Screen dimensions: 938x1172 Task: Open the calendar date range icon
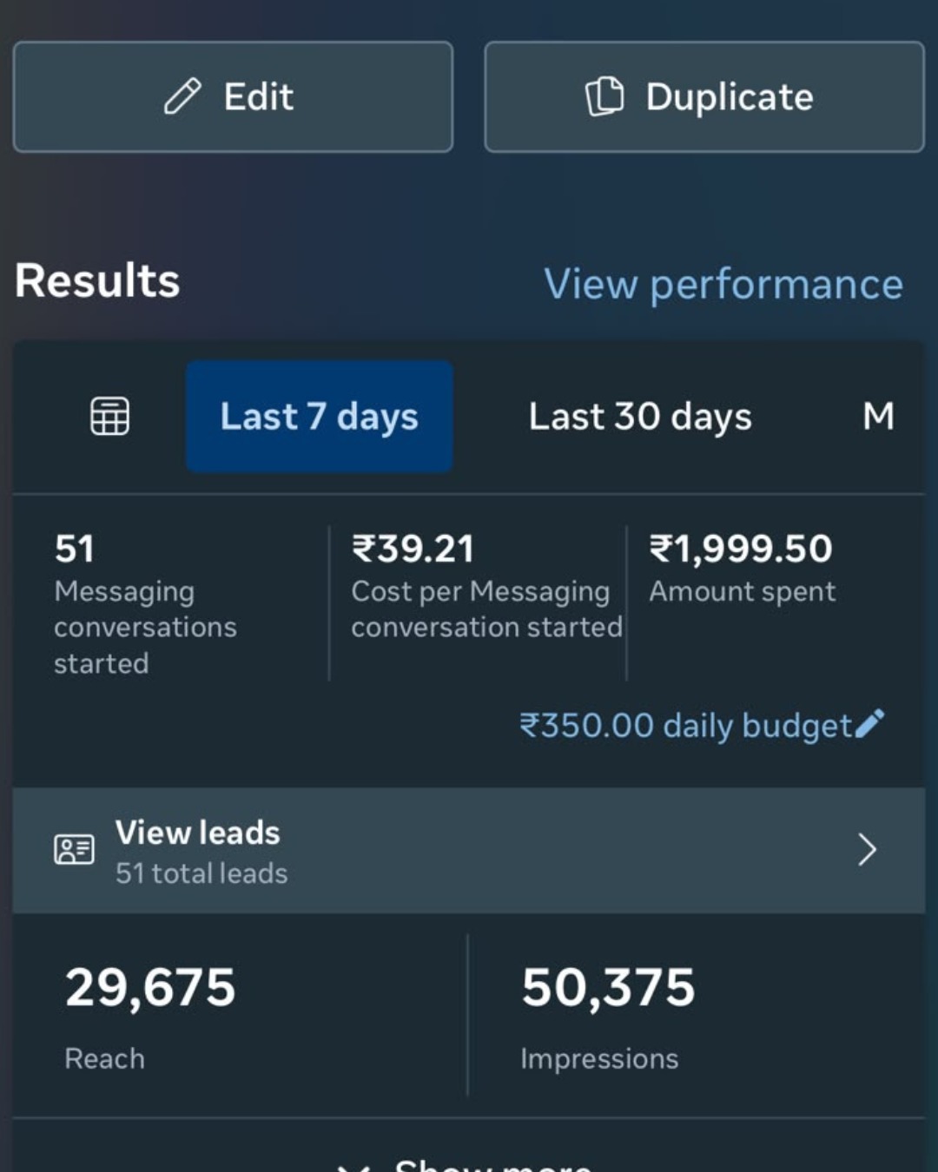point(110,416)
